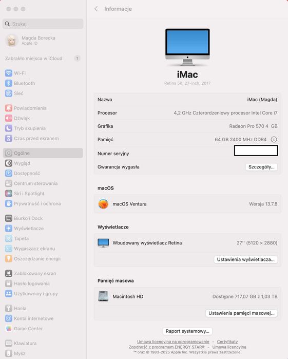Click the Radeon Pro 570 4 GB value
The height and width of the screenshot is (359, 288).
[x=253, y=126]
